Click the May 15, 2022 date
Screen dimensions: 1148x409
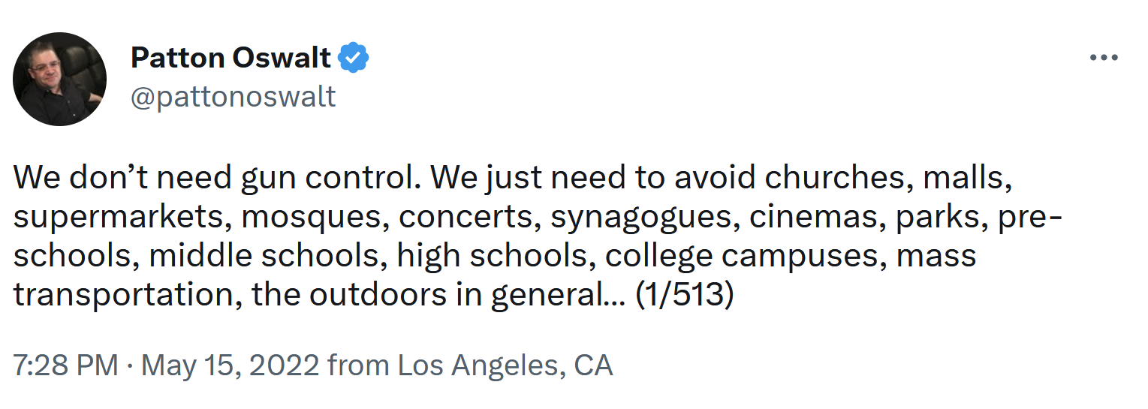231,365
